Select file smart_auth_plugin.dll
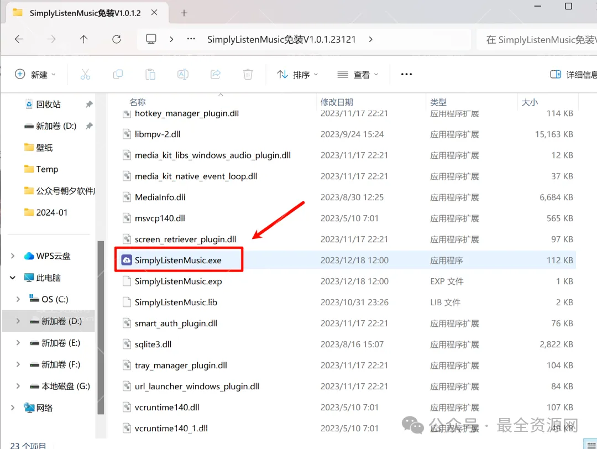 (176, 323)
